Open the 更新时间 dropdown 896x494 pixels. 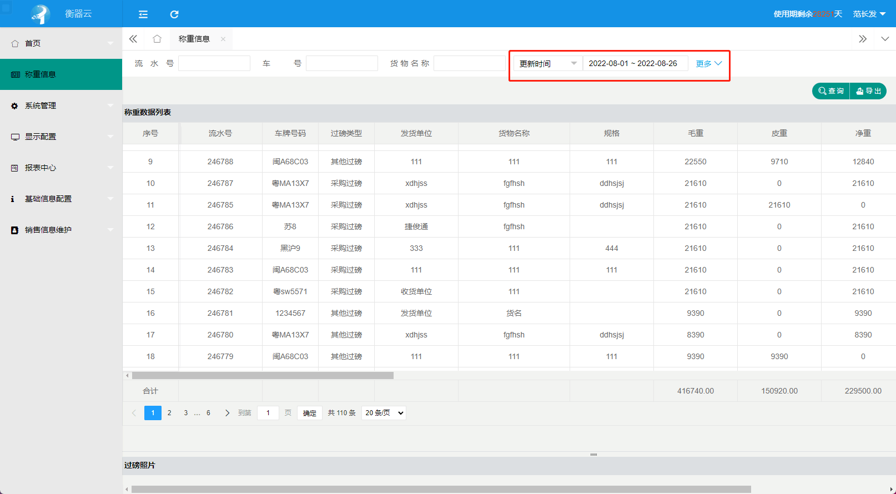point(548,63)
